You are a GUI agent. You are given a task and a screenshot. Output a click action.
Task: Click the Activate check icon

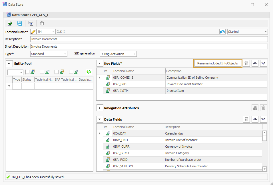pyautogui.click(x=10, y=23)
